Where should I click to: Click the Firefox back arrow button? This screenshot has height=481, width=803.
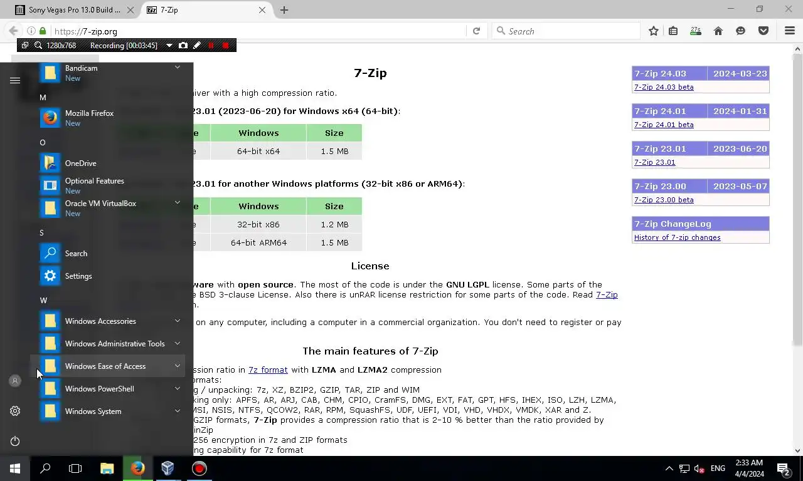tap(13, 31)
